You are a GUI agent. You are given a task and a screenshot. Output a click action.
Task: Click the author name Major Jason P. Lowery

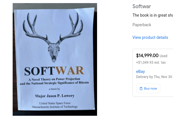pos(55,96)
